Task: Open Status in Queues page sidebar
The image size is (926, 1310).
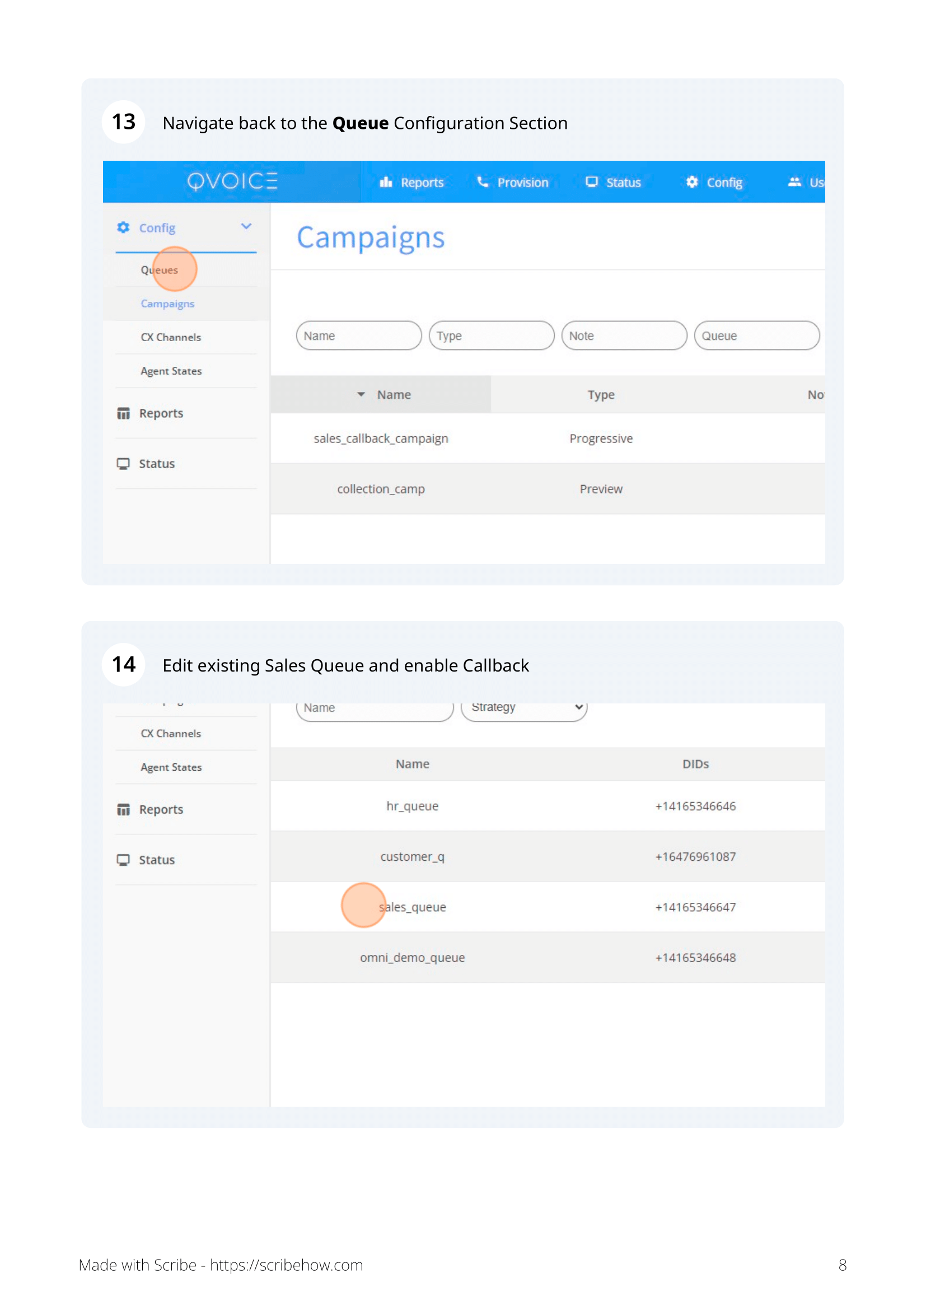Action: (157, 860)
